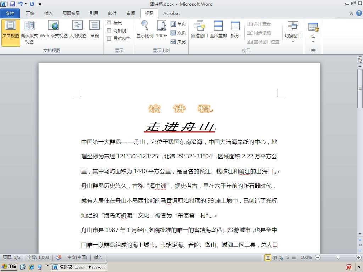
Task: Open the Acrobat tab
Action: tap(172, 13)
